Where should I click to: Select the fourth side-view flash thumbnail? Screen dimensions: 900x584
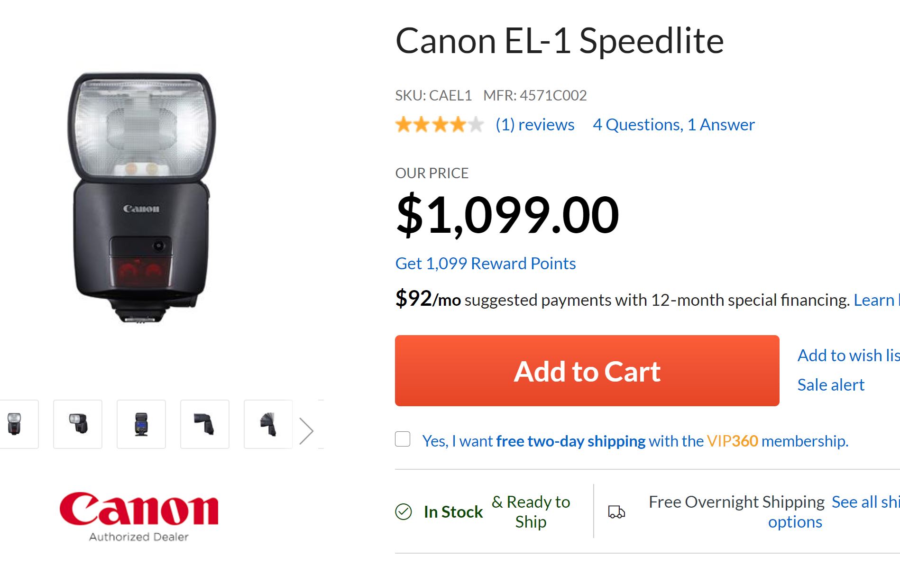tap(205, 424)
